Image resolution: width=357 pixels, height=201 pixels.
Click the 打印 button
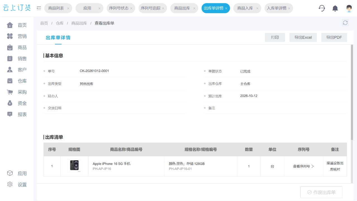275,37
